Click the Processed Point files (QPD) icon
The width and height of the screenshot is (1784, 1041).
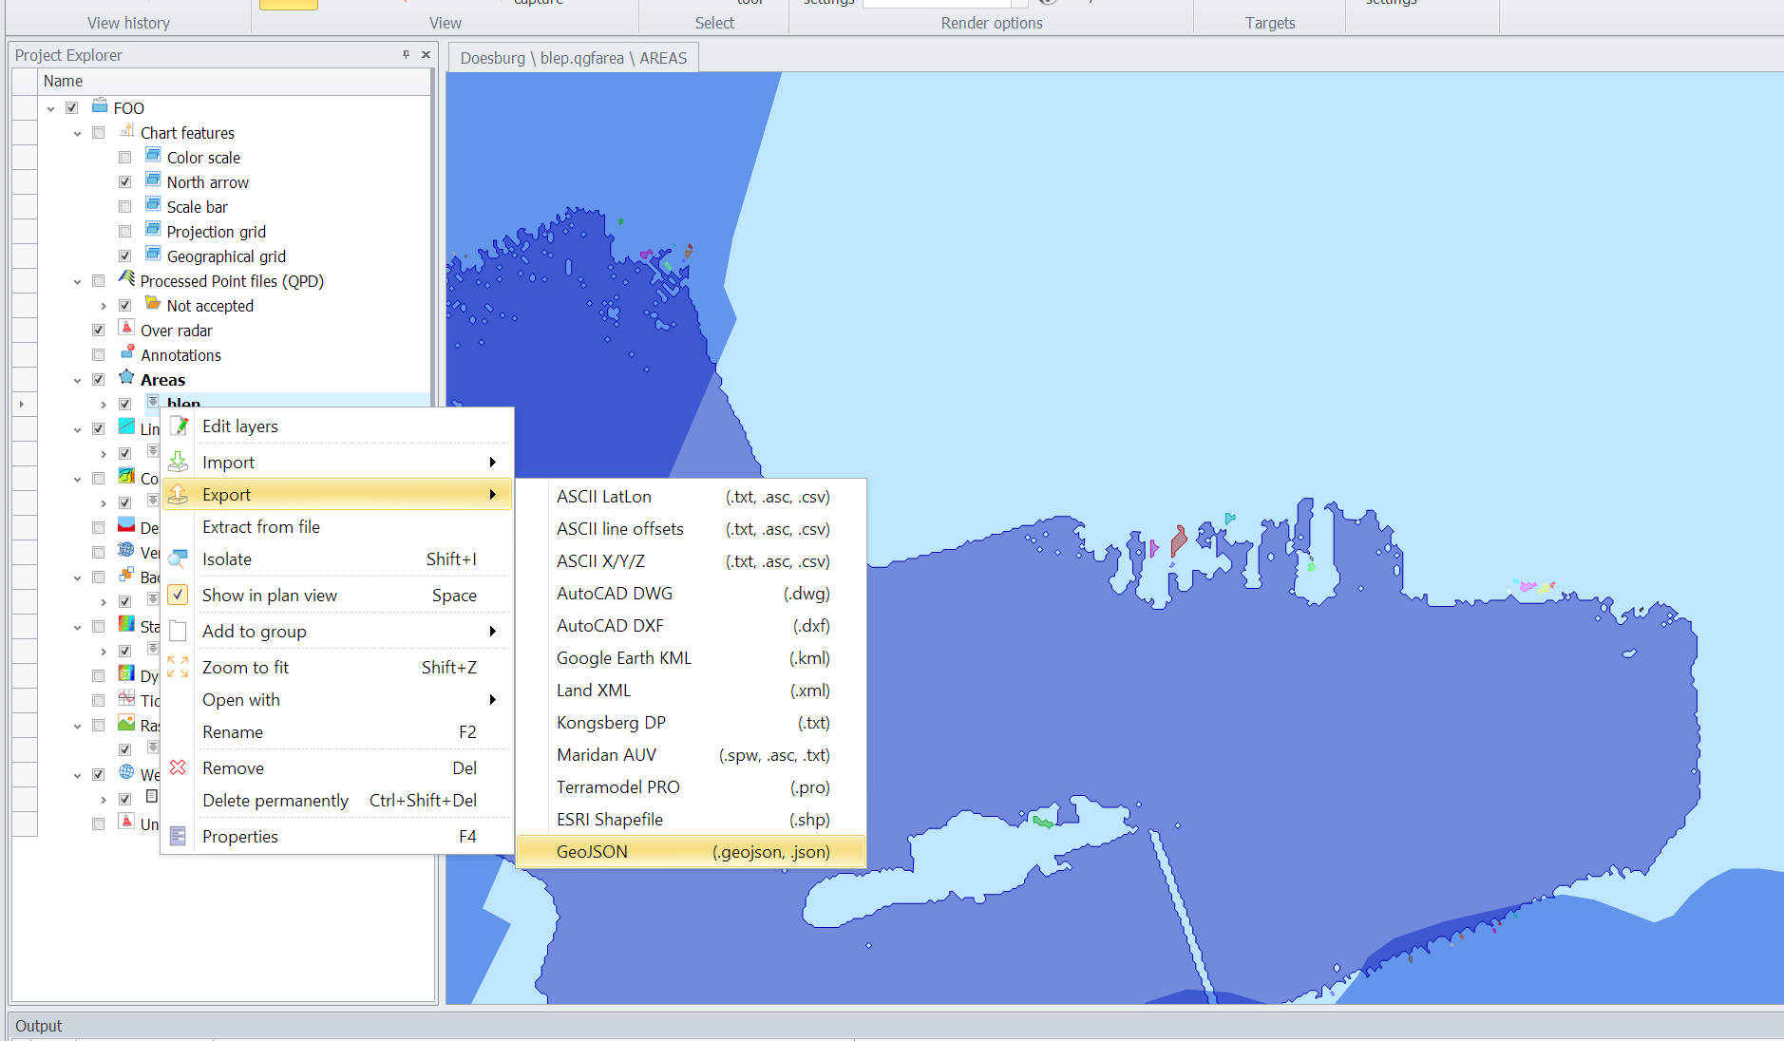pyautogui.click(x=126, y=280)
